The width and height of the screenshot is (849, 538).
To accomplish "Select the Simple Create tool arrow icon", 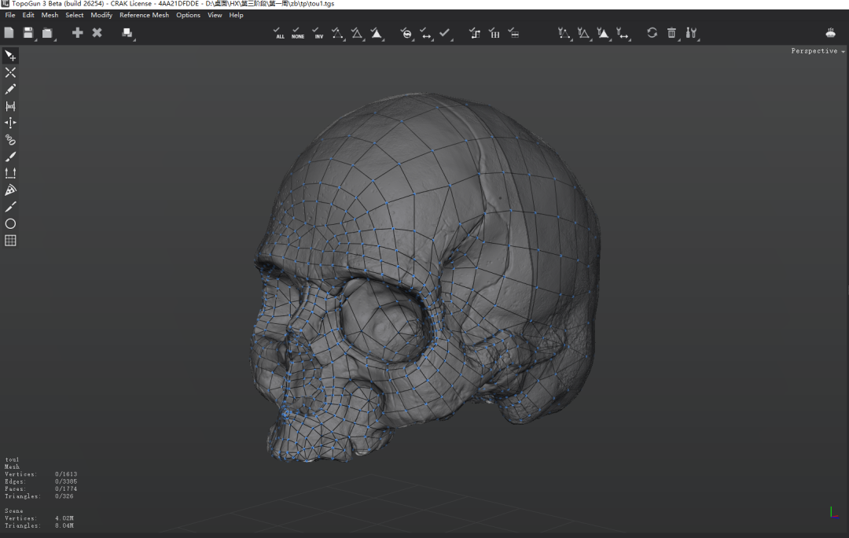I will click(10, 56).
